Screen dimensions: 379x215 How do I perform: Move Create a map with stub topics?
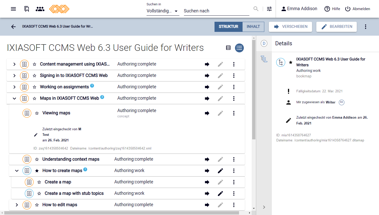[207, 193]
